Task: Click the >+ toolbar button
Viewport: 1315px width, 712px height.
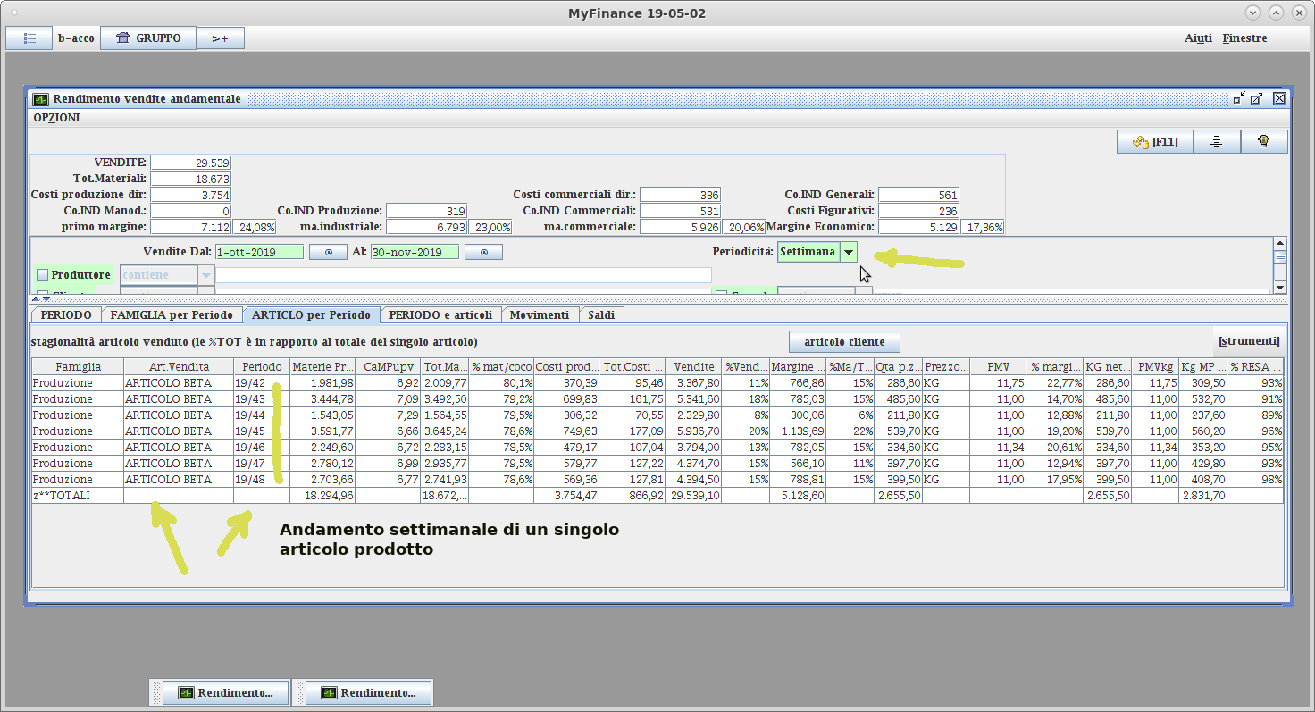Action: coord(220,38)
